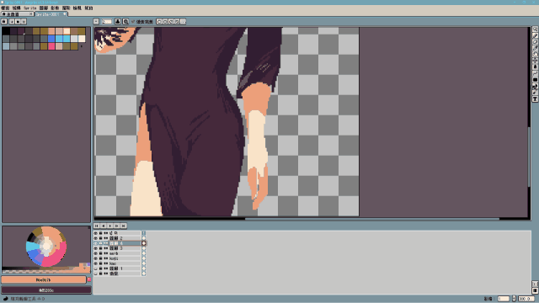This screenshot has height=303, width=539.
Task: Select the Curve line tool
Action: point(536,73)
